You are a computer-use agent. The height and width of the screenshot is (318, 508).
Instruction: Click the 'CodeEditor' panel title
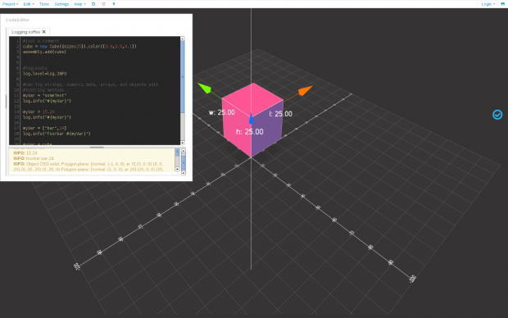17,20
